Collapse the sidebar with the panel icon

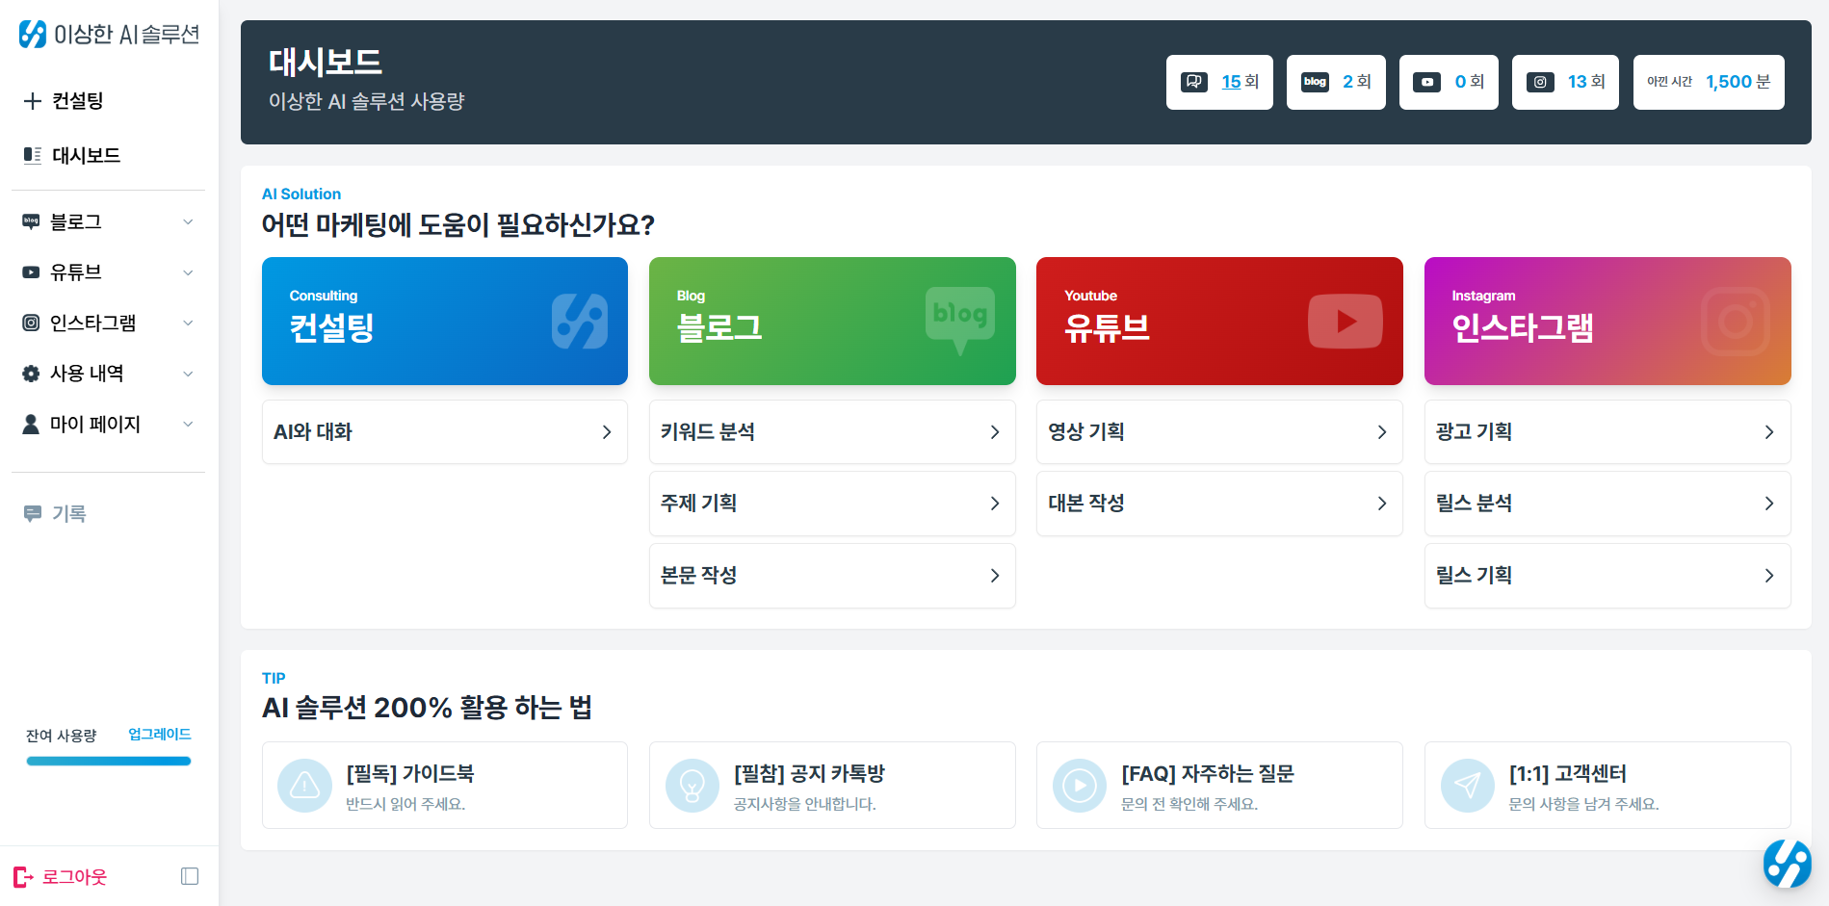coord(190,876)
